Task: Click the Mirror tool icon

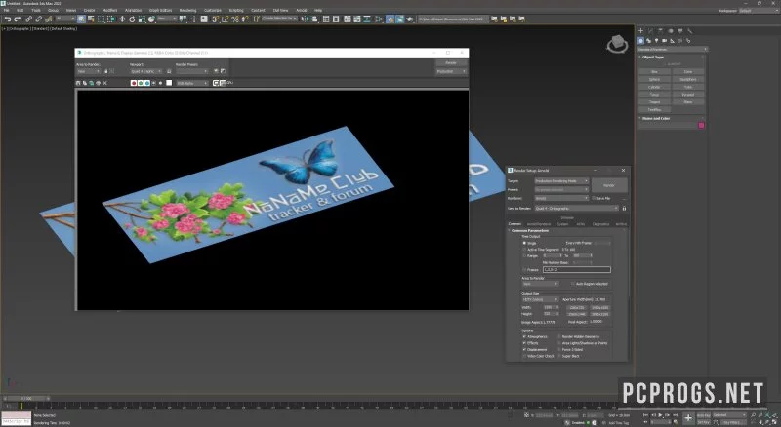Action: pyautogui.click(x=305, y=19)
